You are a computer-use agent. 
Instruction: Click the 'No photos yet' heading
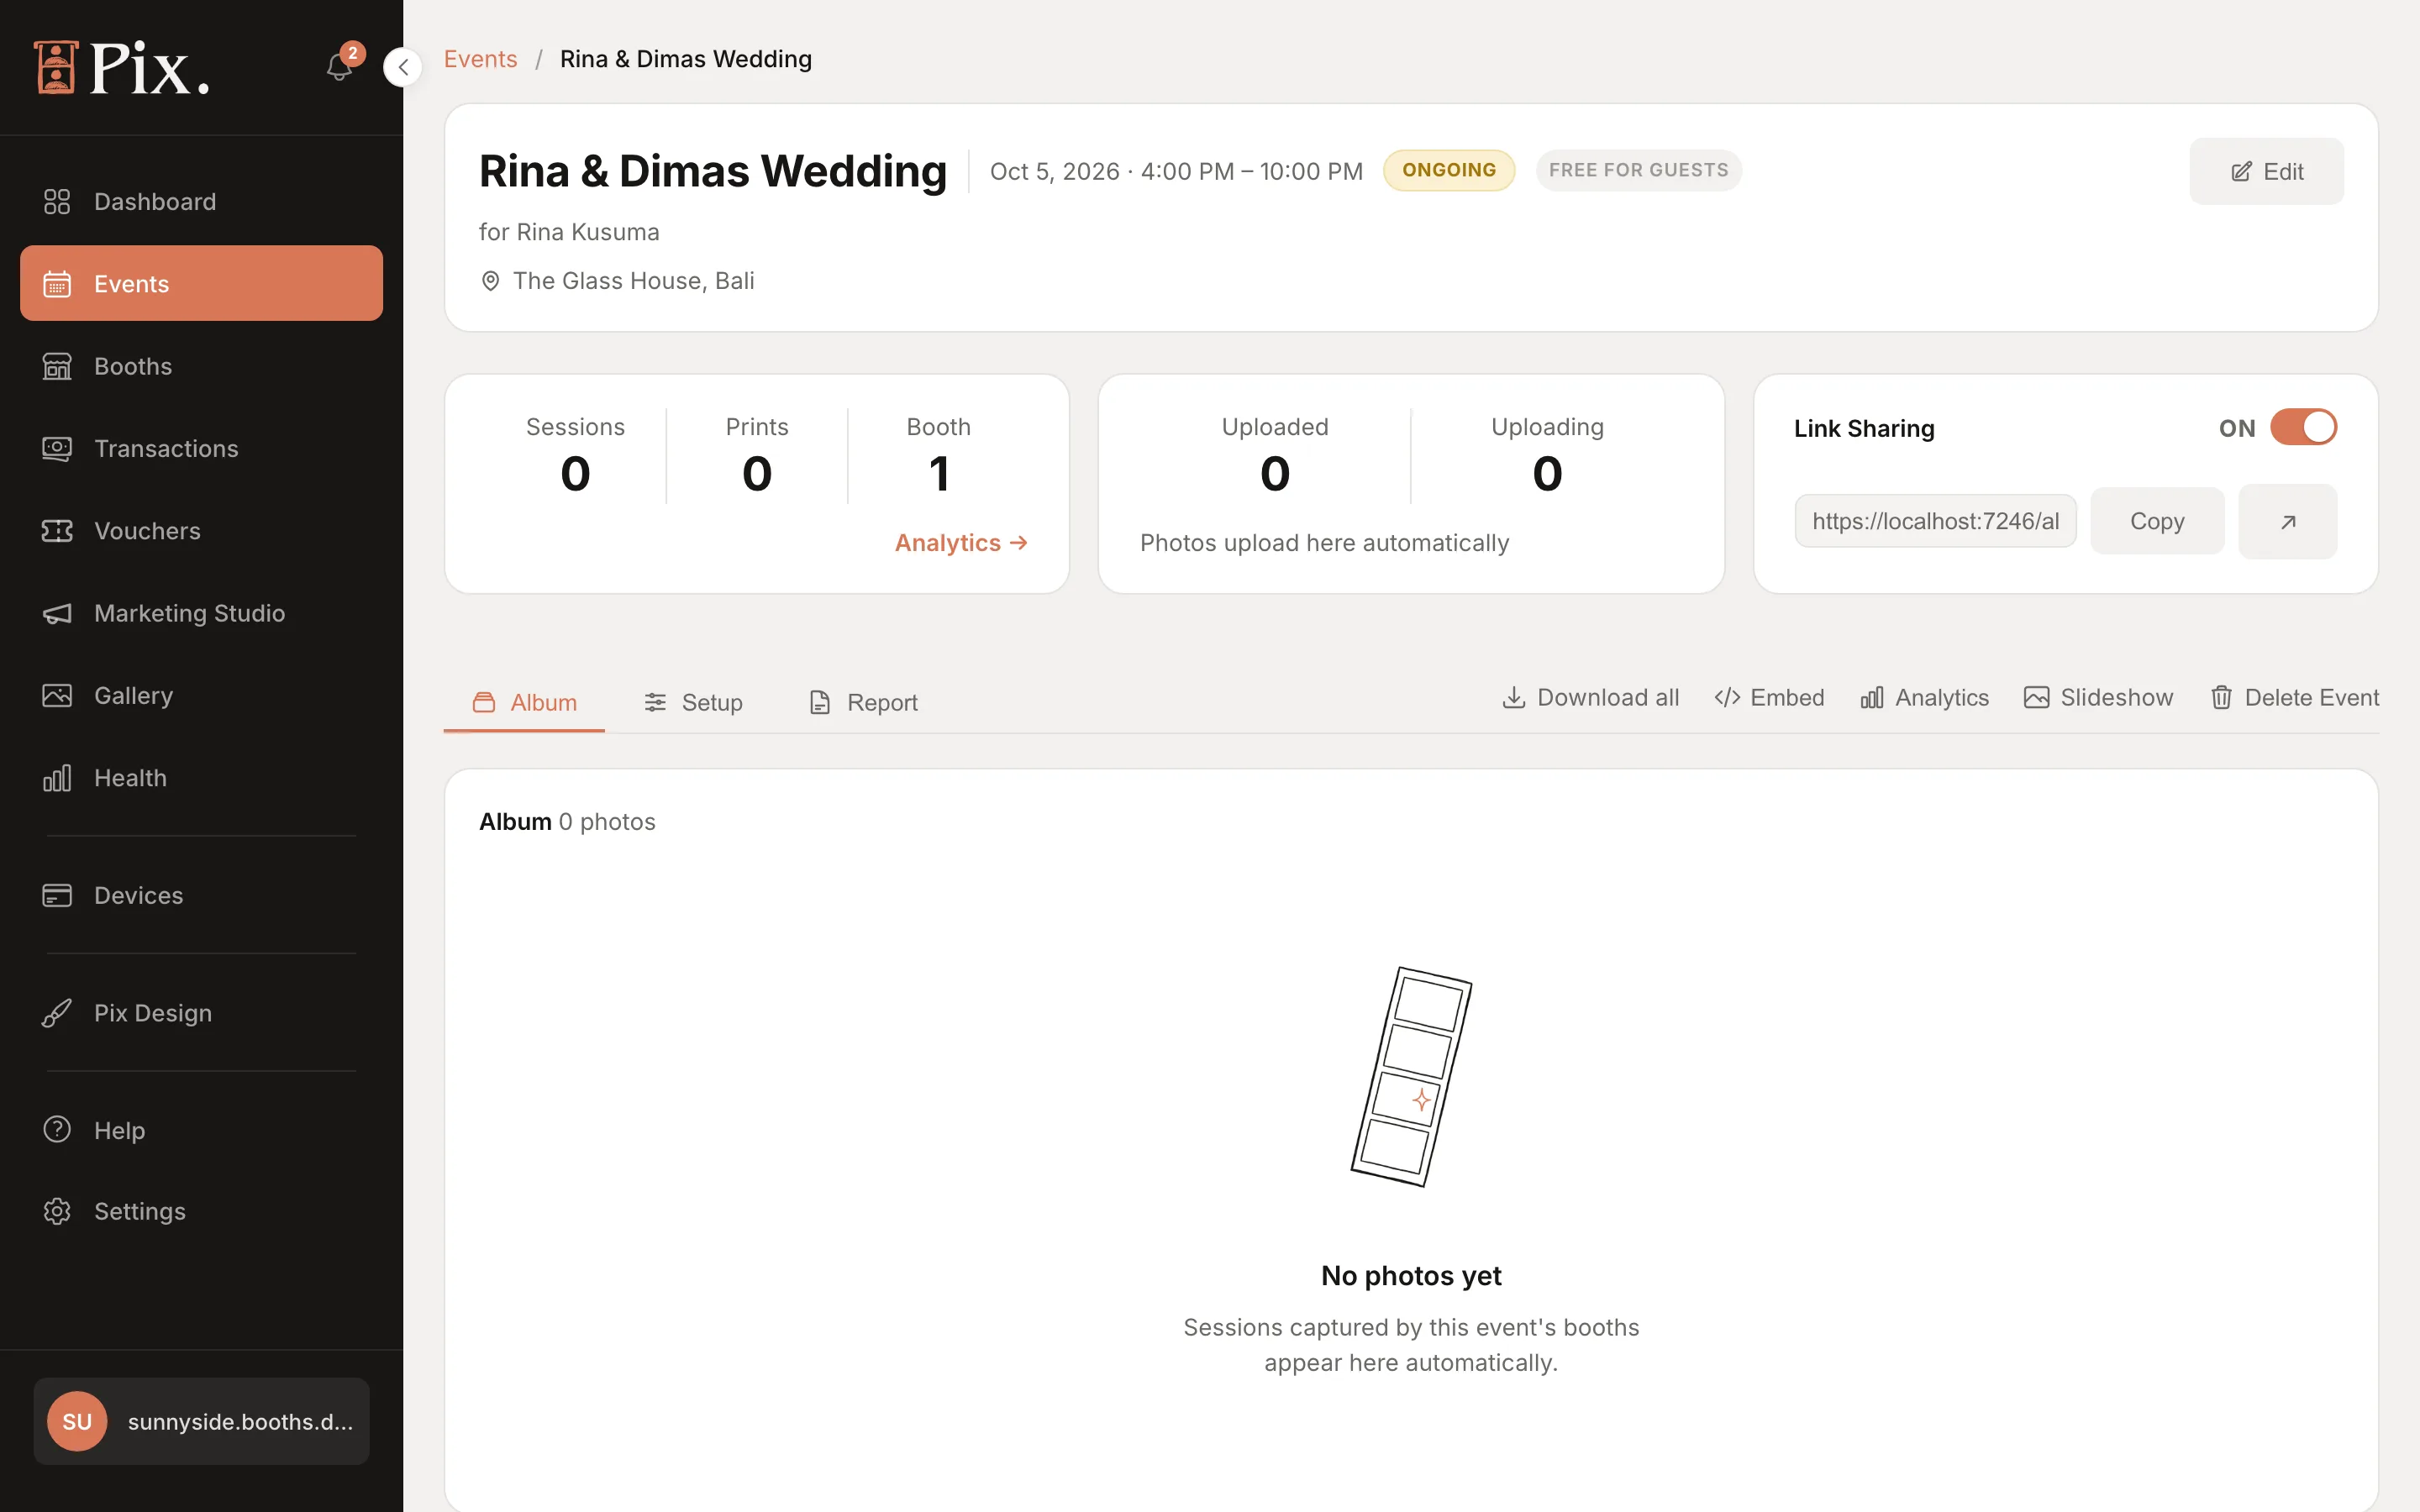(1411, 1275)
